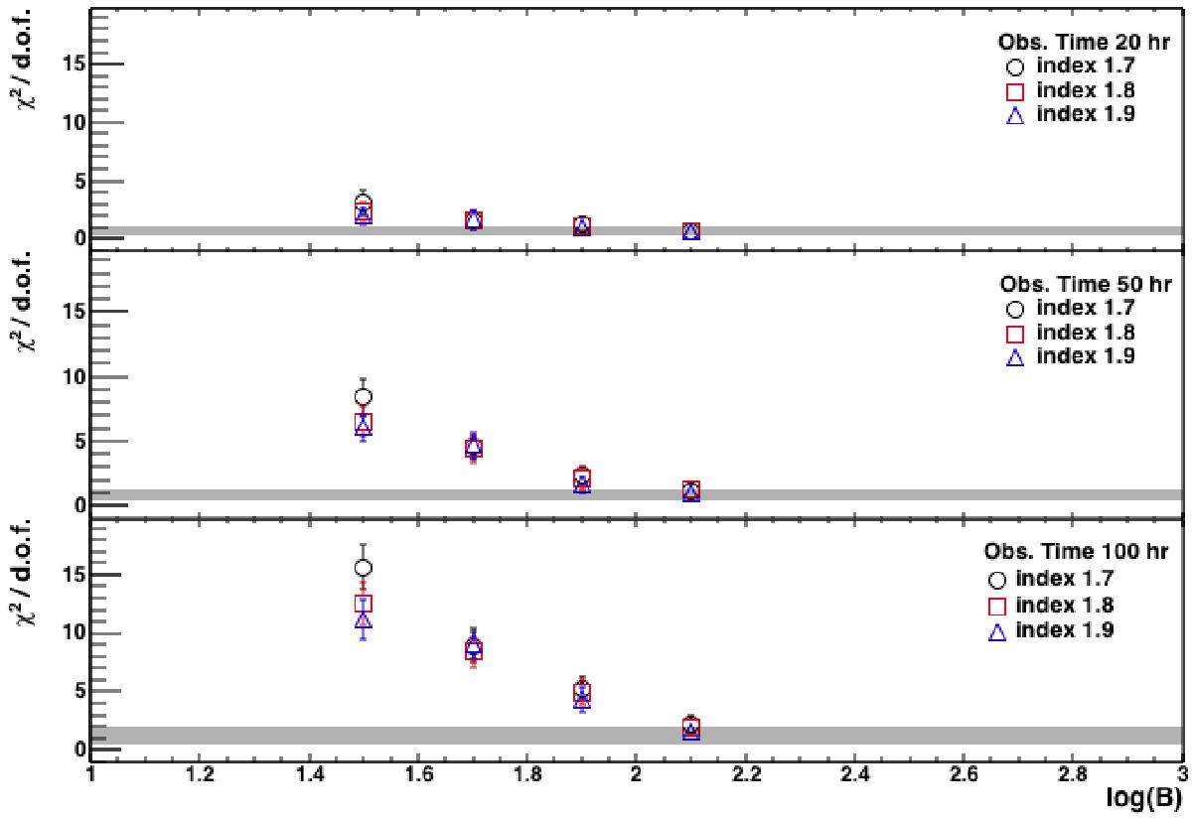The image size is (1192, 818).
Task: Click the highest black circle data point in middle panel
Action: point(364,397)
